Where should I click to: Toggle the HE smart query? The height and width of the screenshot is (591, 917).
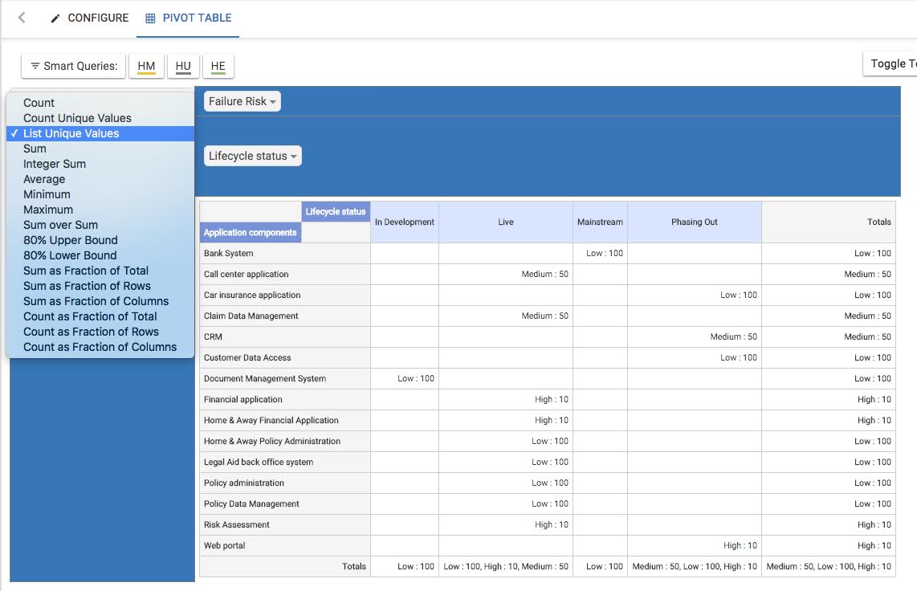[218, 66]
